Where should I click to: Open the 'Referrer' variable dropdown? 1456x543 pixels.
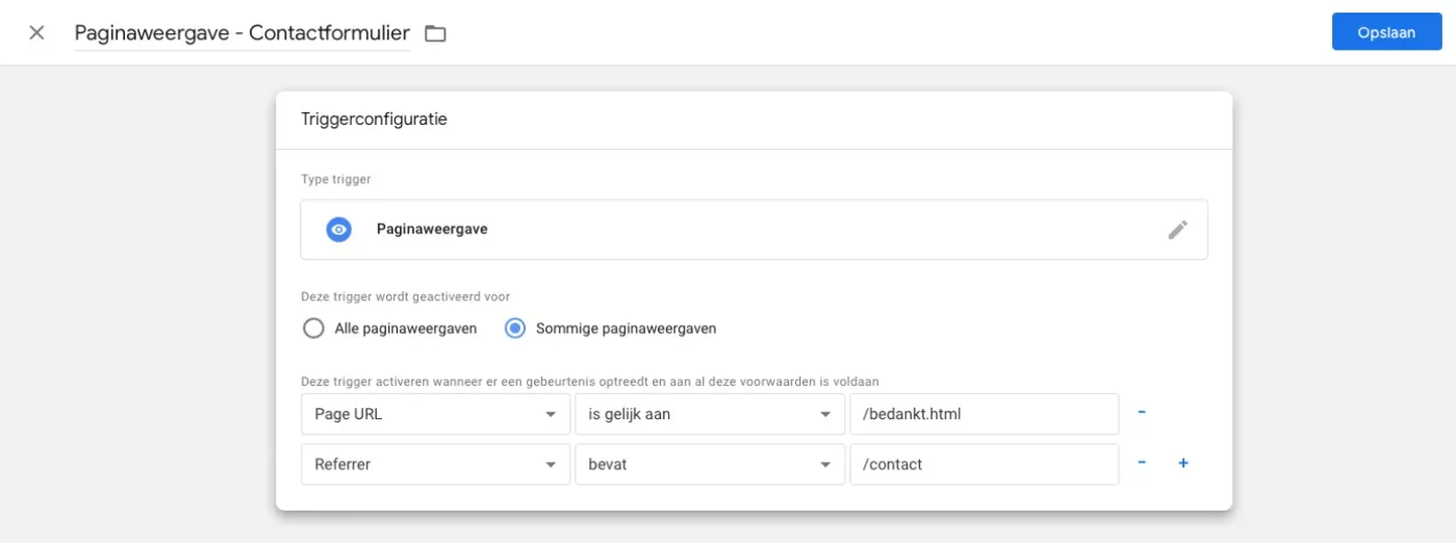point(435,465)
